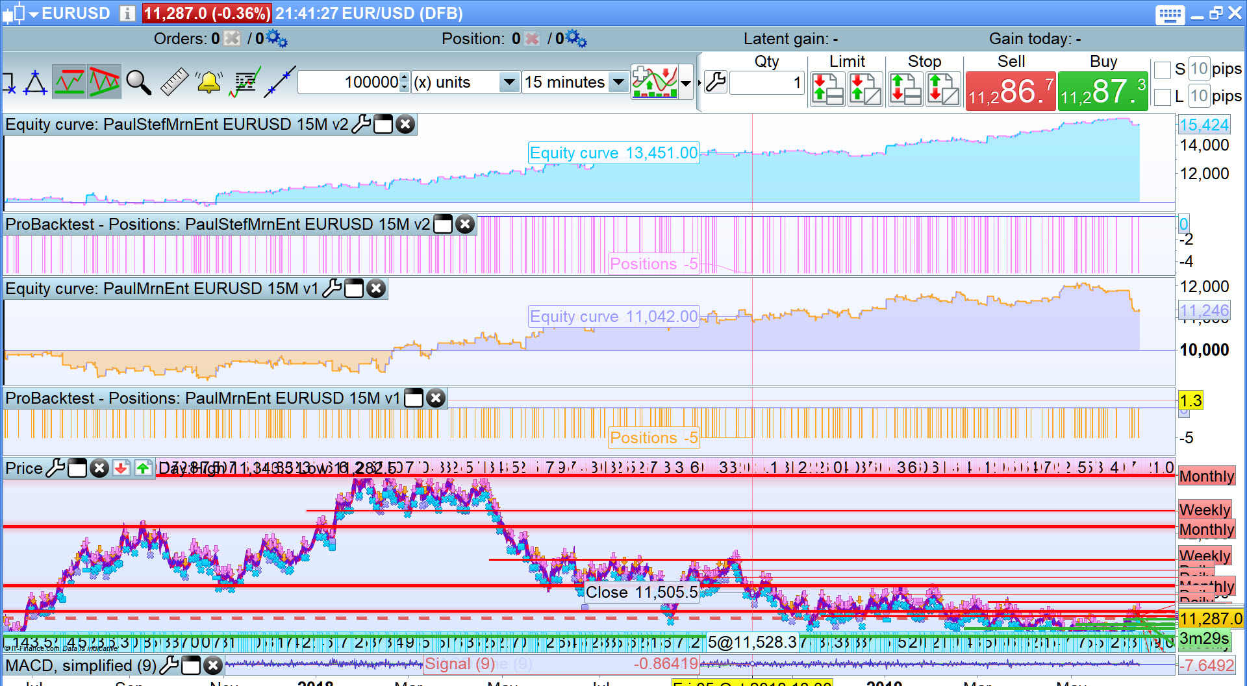Screen dimensions: 1247x686
Task: Click the green up-arrow icon on Price panel
Action: pos(144,468)
